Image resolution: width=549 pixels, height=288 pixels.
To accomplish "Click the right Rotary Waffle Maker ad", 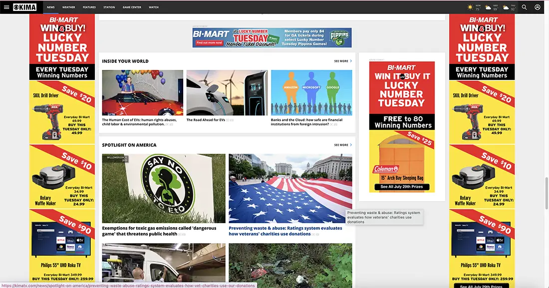I will pos(482,176).
